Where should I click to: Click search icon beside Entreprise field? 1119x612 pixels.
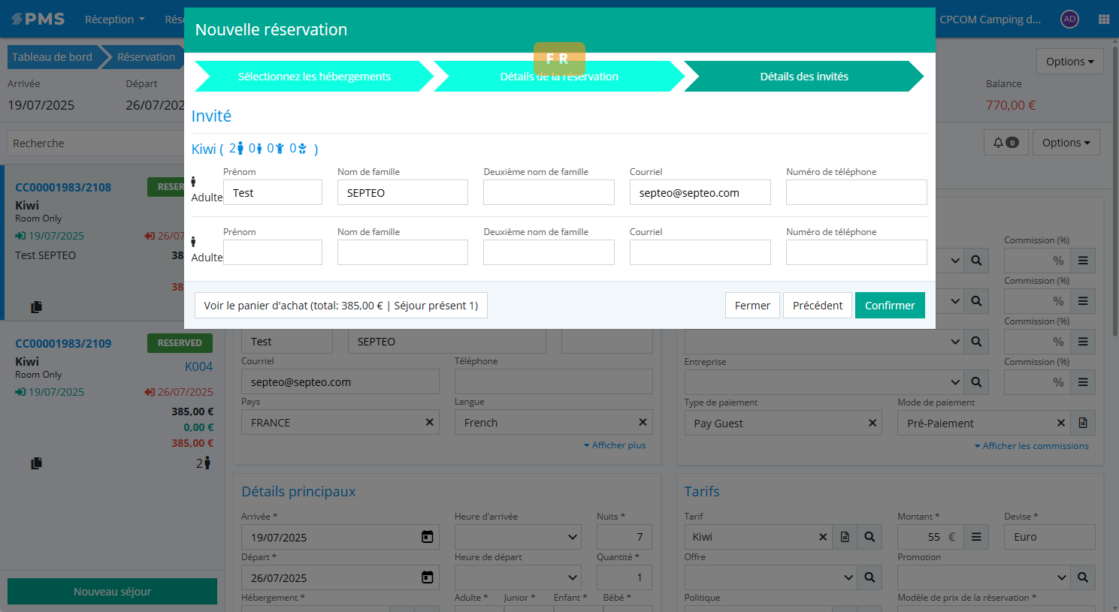pyautogui.click(x=976, y=382)
